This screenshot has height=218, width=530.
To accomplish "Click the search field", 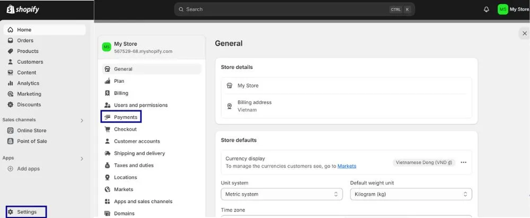I will (x=294, y=10).
